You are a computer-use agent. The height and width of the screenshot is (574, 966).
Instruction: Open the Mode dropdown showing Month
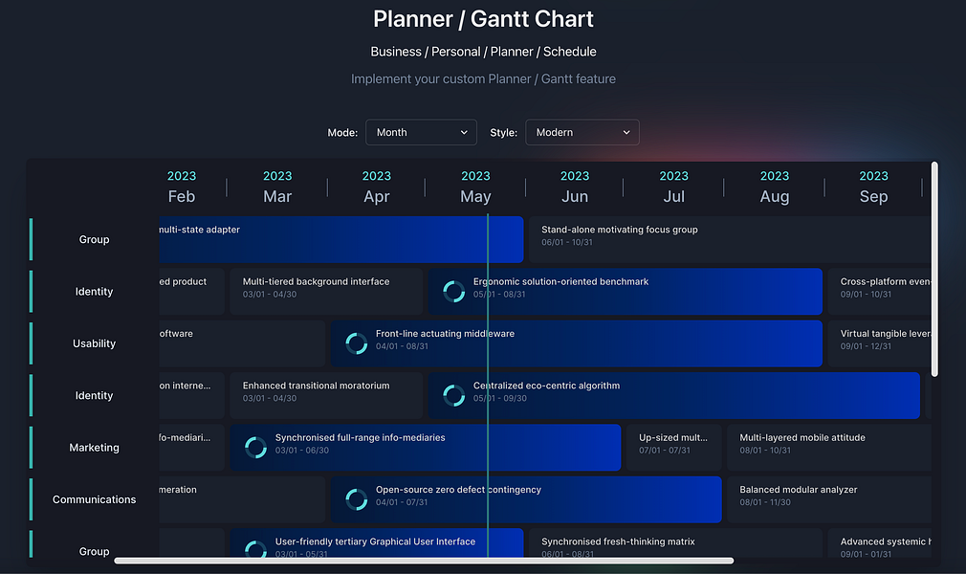point(421,133)
